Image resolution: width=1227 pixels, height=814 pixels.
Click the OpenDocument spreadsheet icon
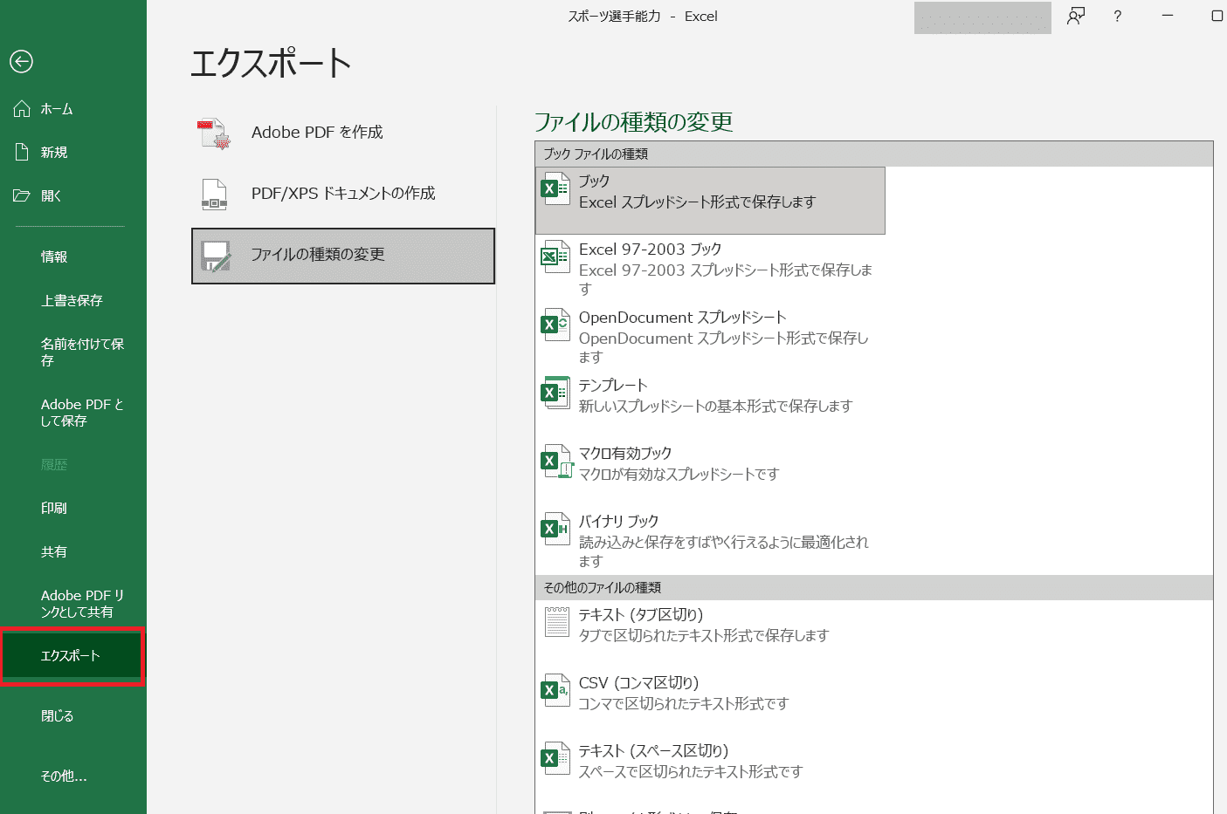pos(555,325)
